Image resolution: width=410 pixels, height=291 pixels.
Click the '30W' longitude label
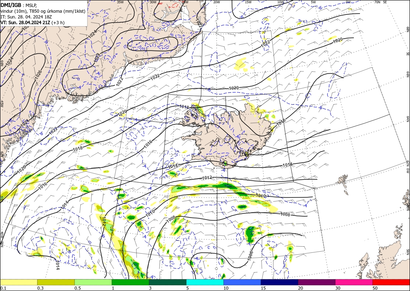[x=153, y=2]
